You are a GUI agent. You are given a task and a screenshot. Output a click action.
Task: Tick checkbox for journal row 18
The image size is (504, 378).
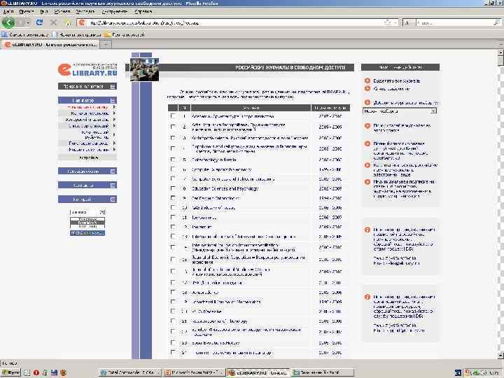(x=173, y=292)
